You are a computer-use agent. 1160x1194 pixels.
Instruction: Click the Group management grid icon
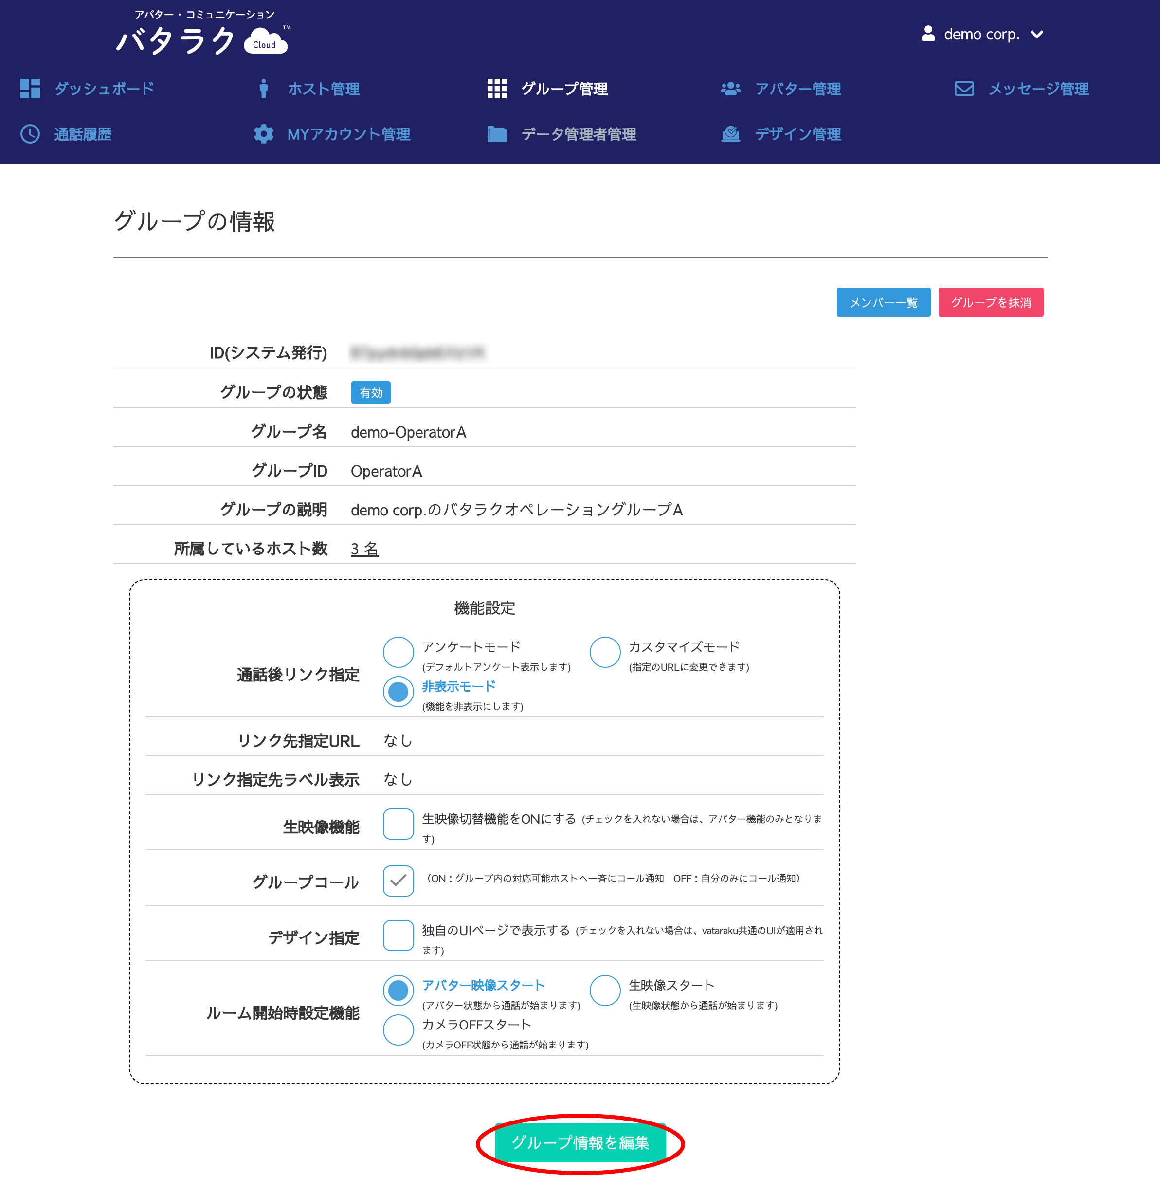496,89
